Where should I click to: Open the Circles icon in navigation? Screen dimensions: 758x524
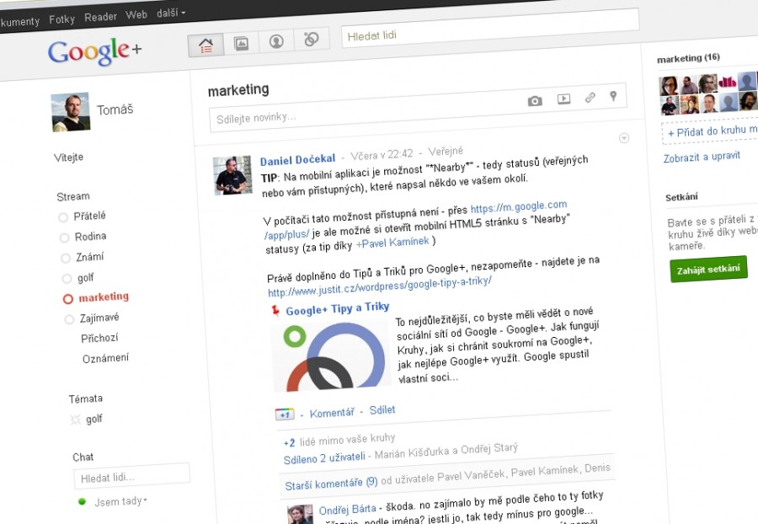click(312, 39)
